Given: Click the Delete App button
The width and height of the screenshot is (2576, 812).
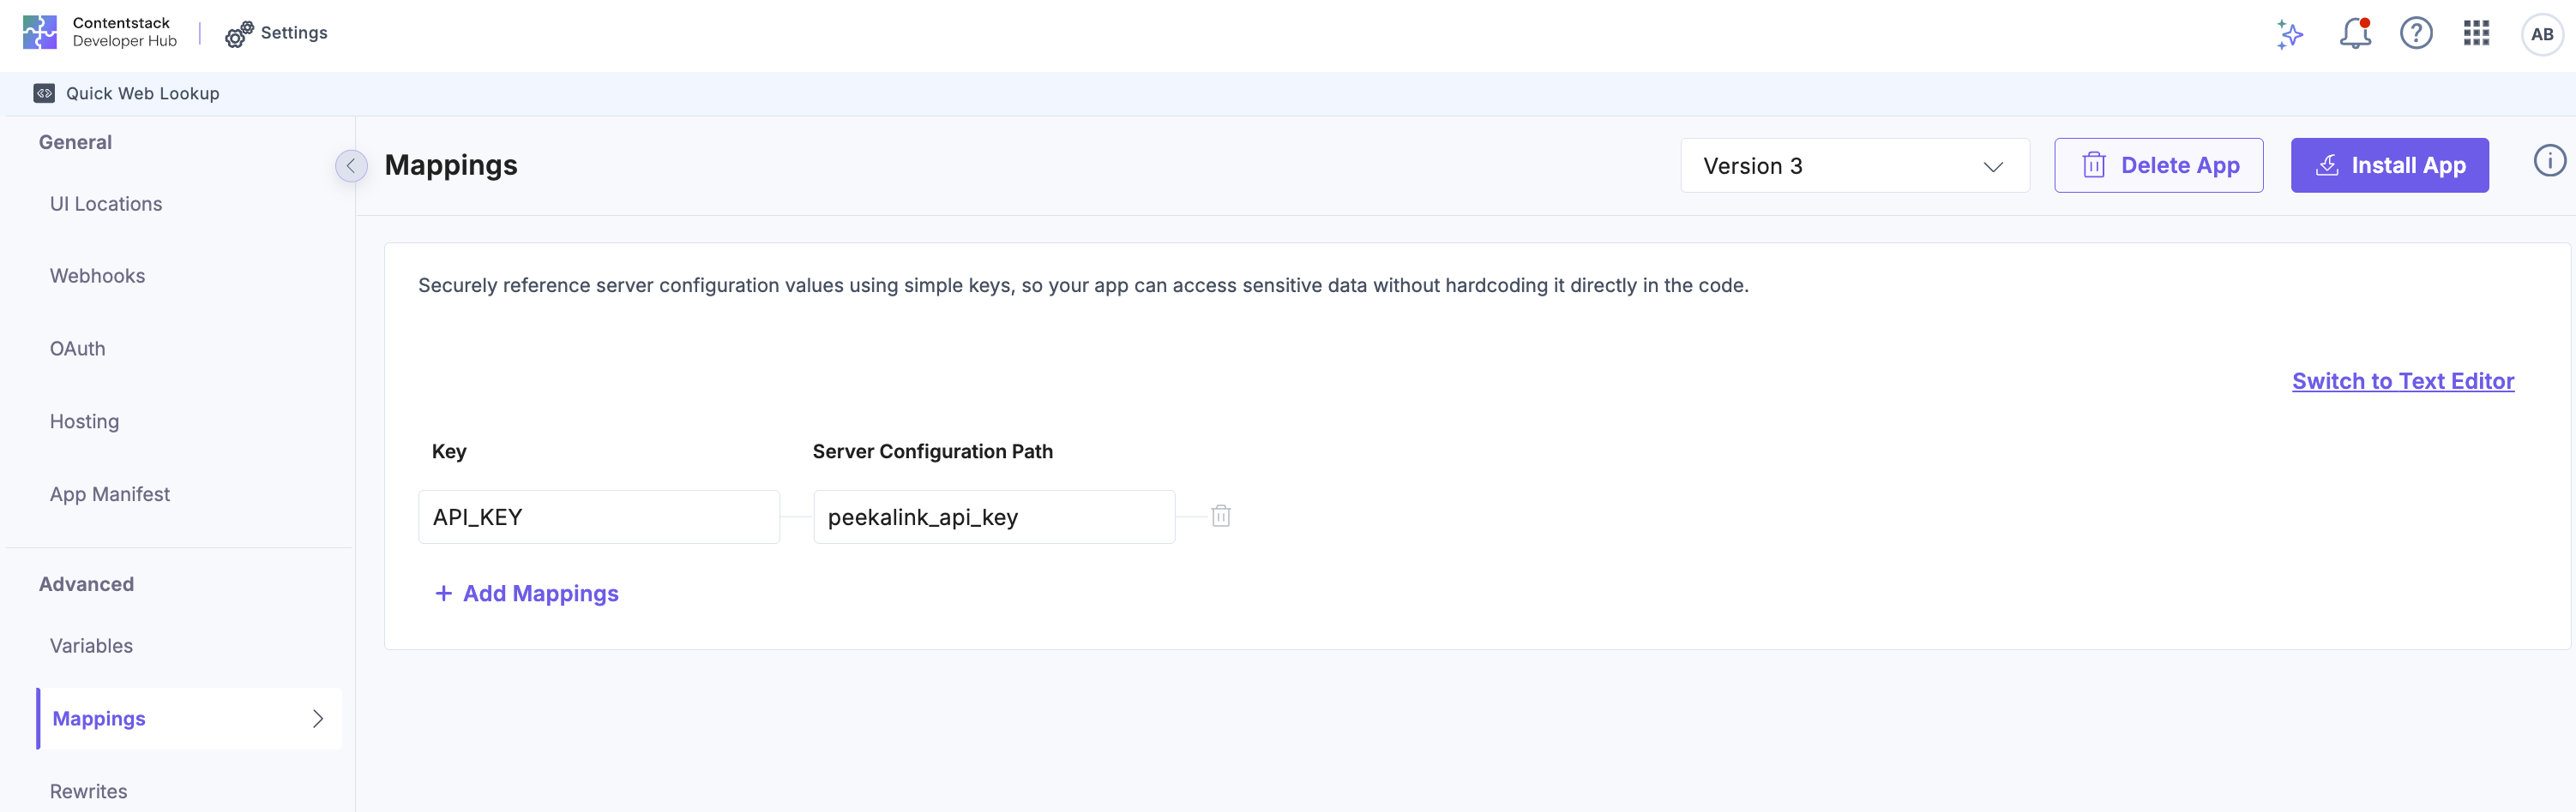Looking at the screenshot, I should pyautogui.click(x=2158, y=166).
